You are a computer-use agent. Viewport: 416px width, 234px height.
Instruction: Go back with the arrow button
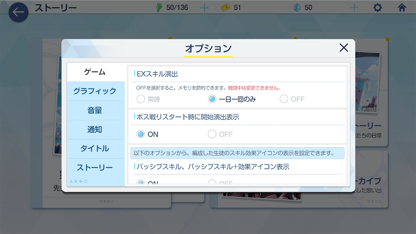[x=18, y=12]
